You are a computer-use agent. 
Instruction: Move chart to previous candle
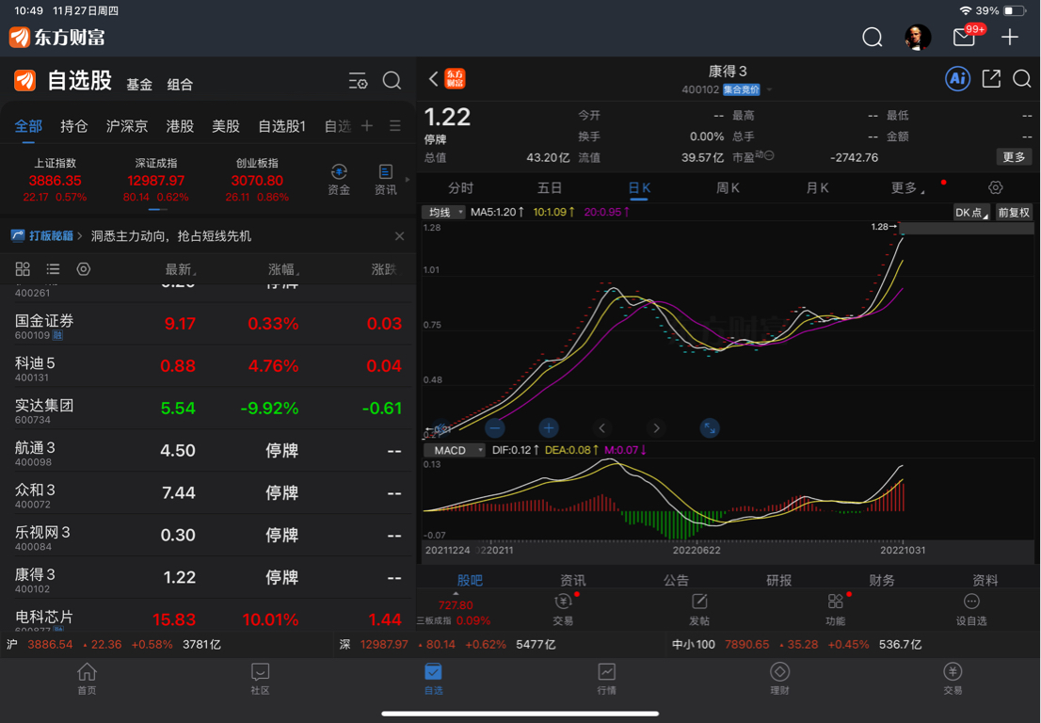coord(602,428)
